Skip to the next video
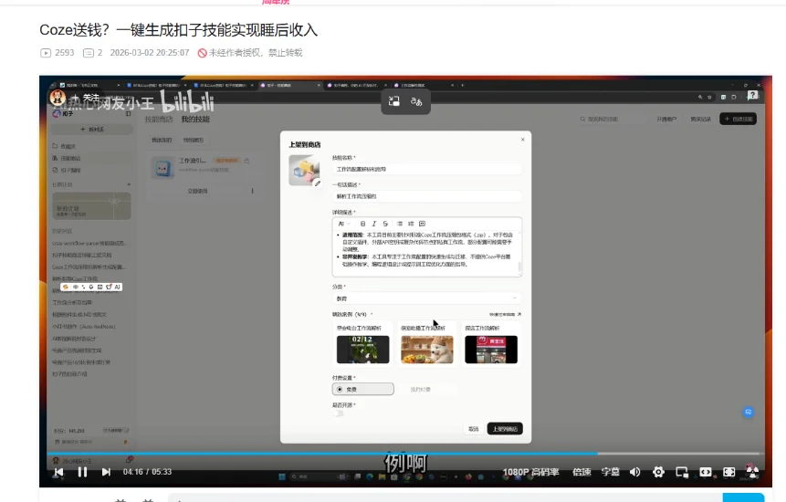The width and height of the screenshot is (786, 502). pyautogui.click(x=106, y=472)
